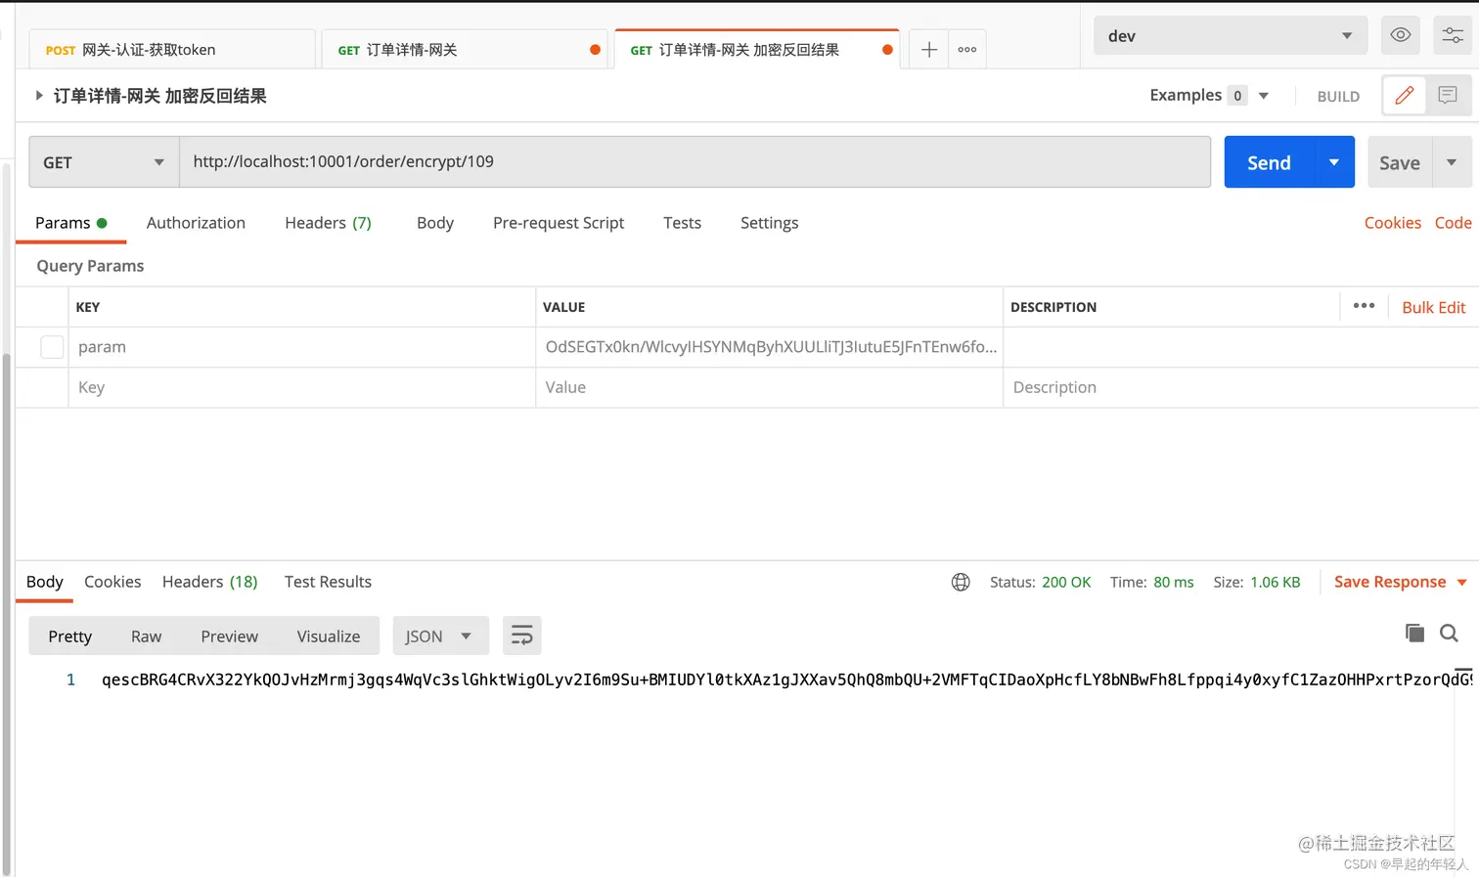The width and height of the screenshot is (1479, 877).
Task: Open Save Response dropdown arrow
Action: click(1462, 582)
